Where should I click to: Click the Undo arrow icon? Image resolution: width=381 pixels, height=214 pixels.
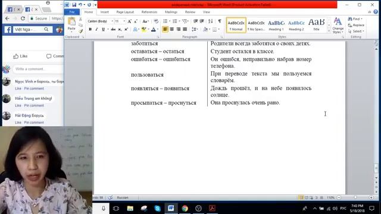[x=80, y=5]
